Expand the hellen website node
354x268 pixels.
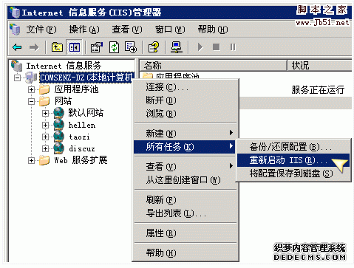[45, 125]
